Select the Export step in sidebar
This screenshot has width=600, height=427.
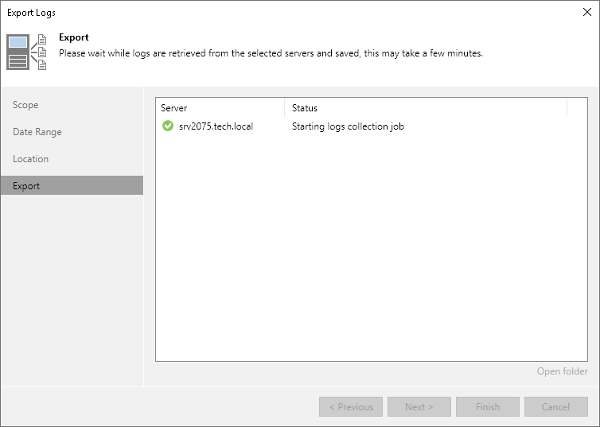pos(26,186)
